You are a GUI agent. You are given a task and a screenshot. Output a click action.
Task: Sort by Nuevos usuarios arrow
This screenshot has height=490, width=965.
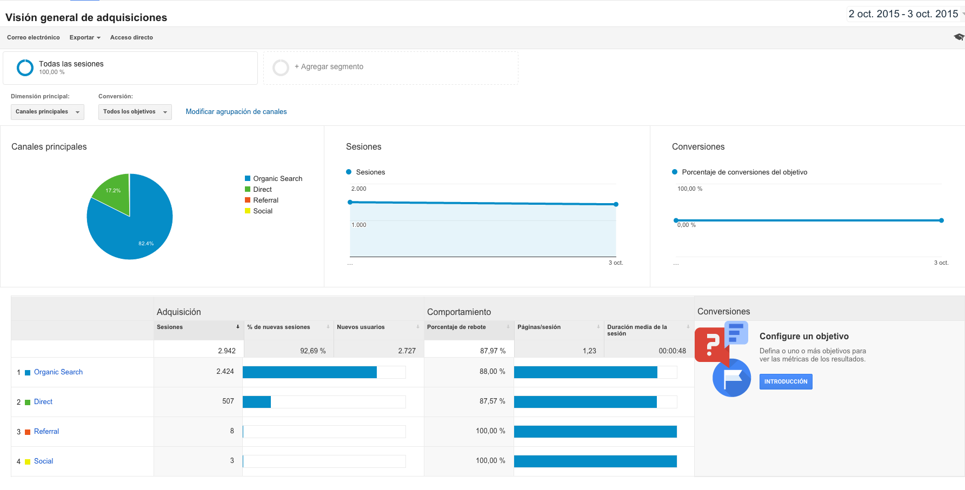pos(418,327)
